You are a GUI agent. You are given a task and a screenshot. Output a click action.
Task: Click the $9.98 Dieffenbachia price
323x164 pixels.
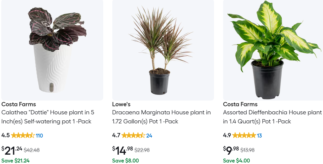tap(231, 149)
